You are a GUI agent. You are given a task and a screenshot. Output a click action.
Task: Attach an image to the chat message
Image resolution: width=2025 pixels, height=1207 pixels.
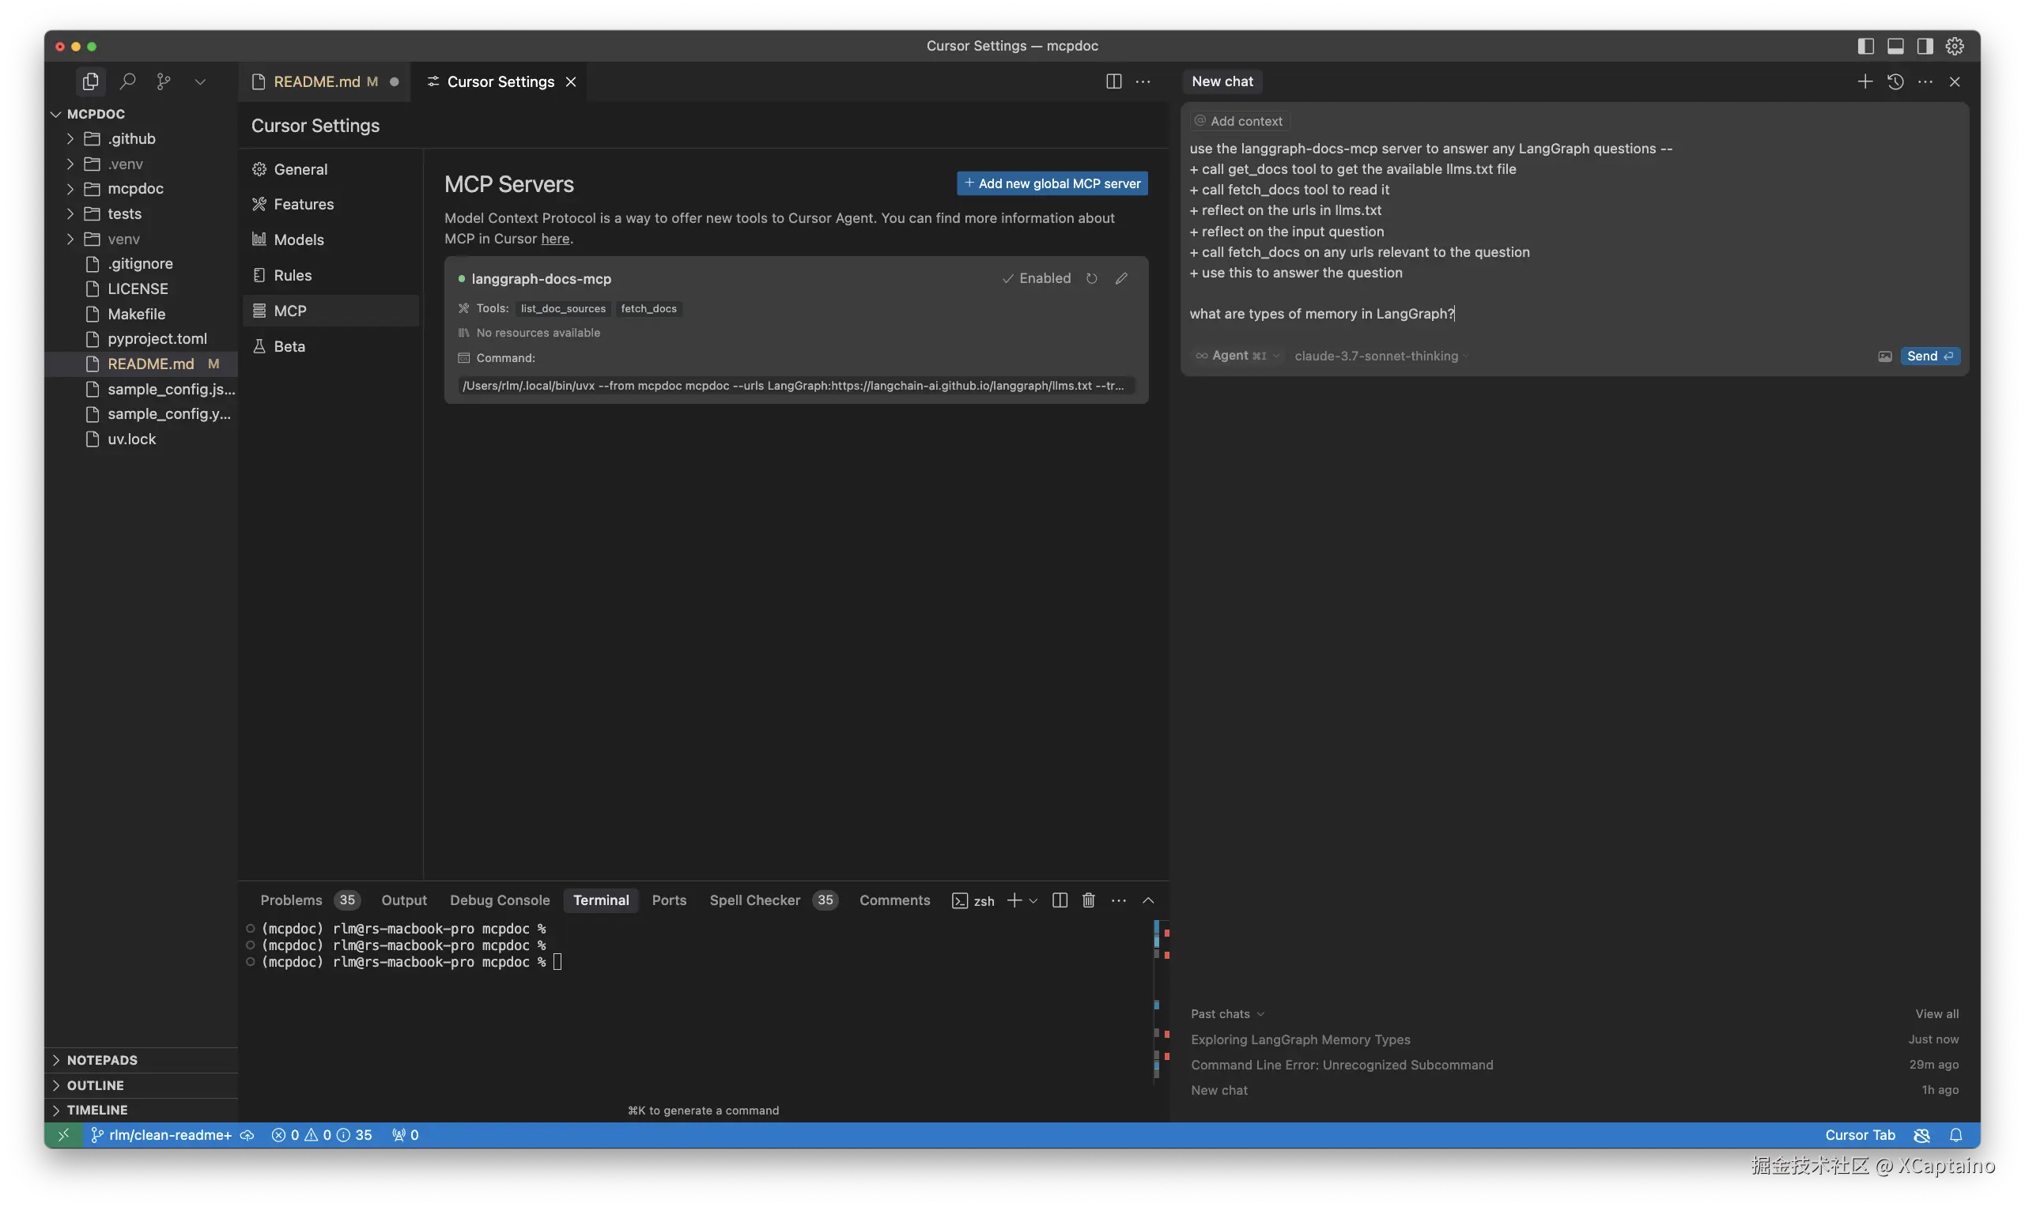1884,356
